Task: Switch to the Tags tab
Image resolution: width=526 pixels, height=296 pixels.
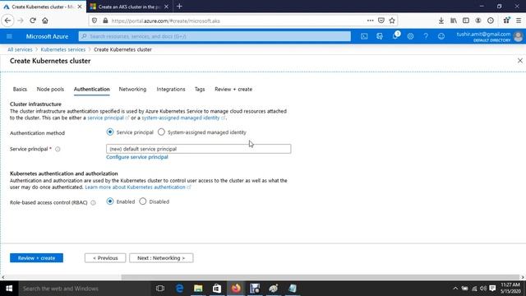Action: (200, 90)
